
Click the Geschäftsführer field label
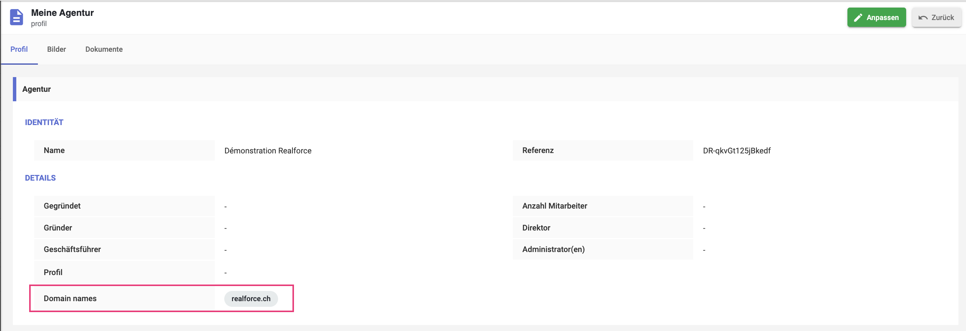72,249
